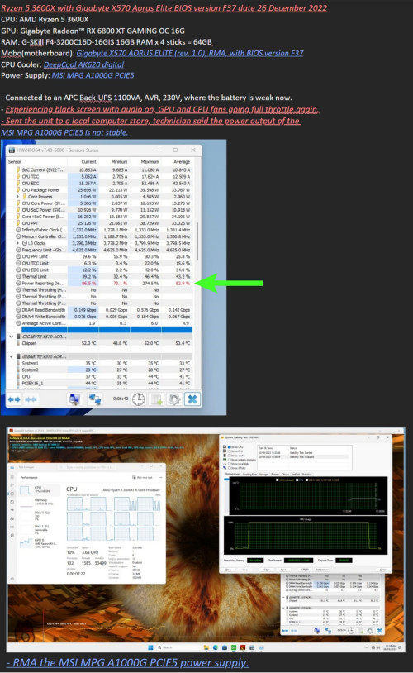Open the hamburger navigation menu in Task Manager
Screen dimensions: 413x673
pos(12,477)
